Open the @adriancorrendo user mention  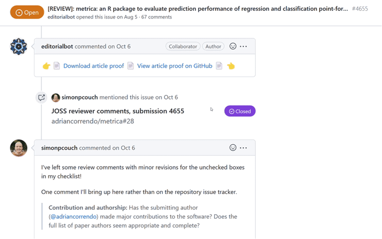[x=74, y=216]
